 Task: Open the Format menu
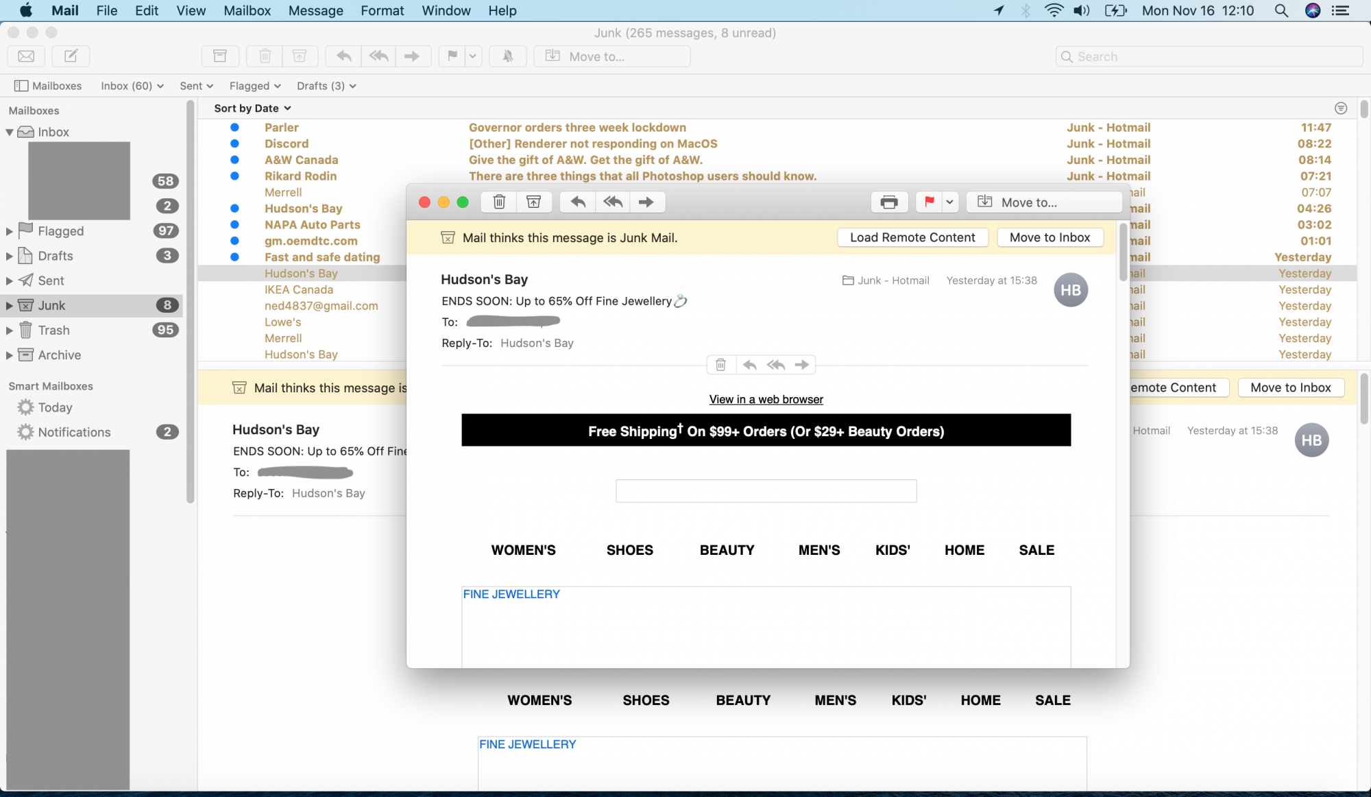click(x=383, y=10)
